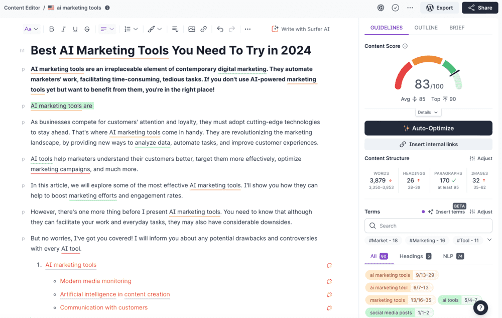Click the Share button
The width and height of the screenshot is (502, 318).
click(480, 8)
